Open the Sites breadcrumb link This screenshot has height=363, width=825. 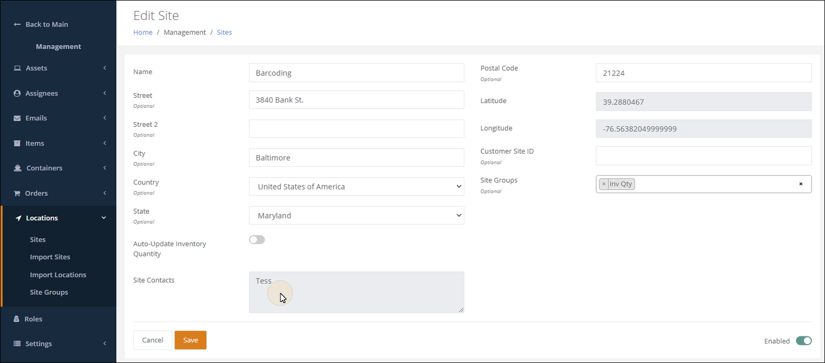pos(225,32)
